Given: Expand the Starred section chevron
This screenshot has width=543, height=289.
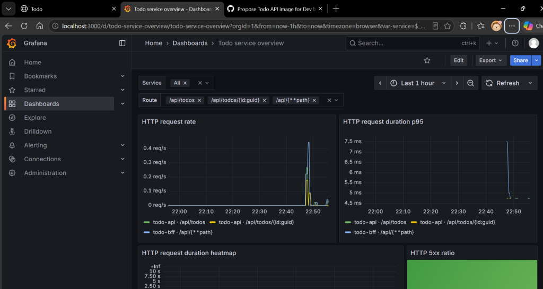Looking at the screenshot, I should tap(122, 90).
